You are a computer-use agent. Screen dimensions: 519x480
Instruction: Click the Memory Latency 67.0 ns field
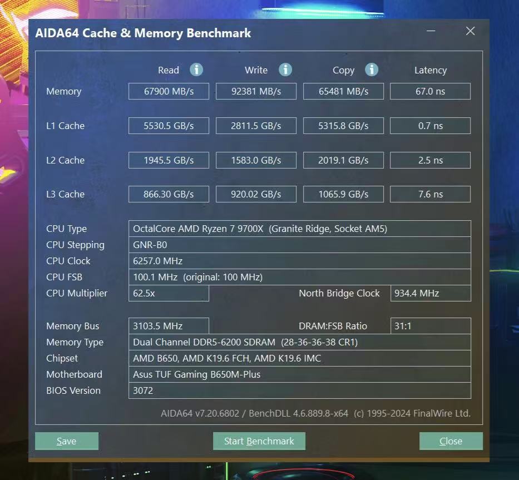pyautogui.click(x=431, y=91)
